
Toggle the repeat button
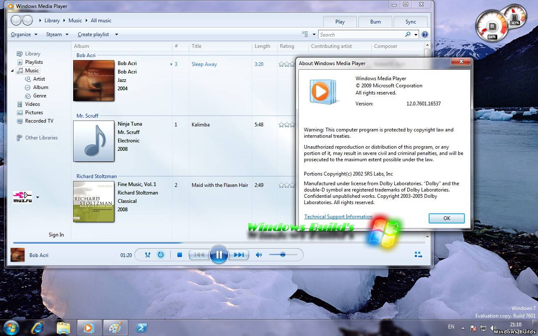click(x=161, y=255)
